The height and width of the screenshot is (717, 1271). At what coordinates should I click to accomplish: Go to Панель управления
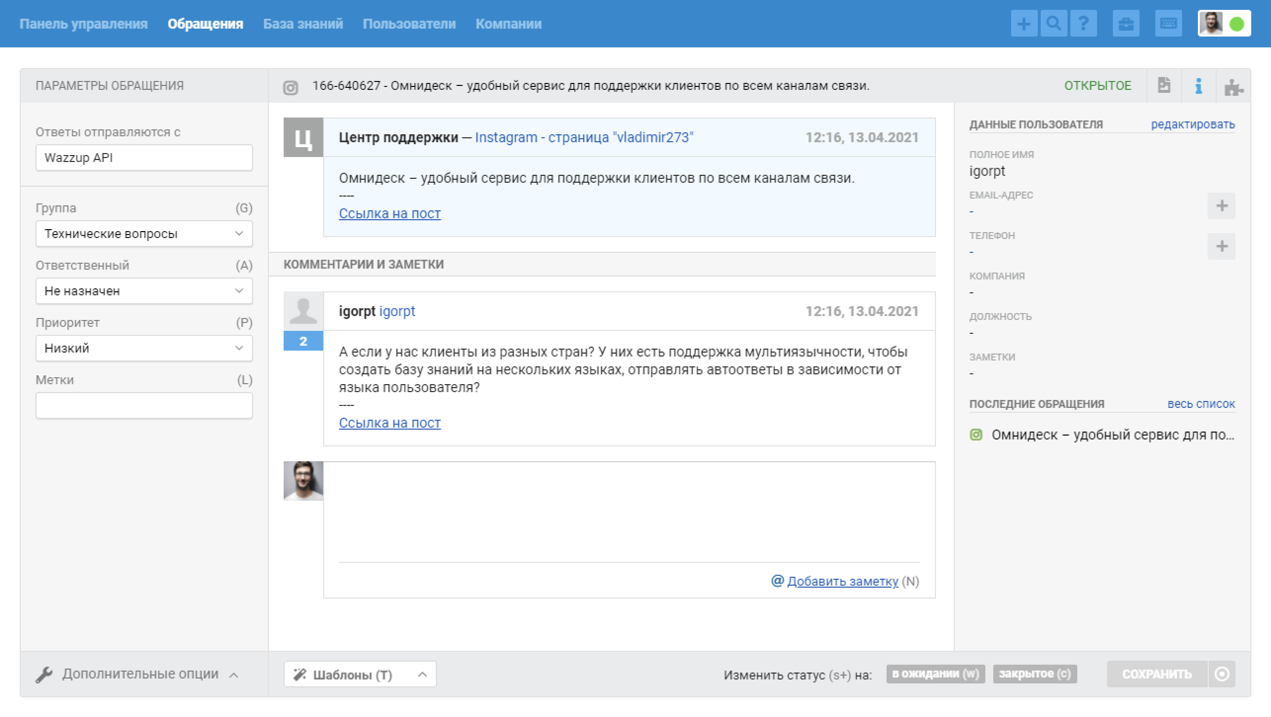[84, 24]
